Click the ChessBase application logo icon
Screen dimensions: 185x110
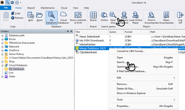[x=2, y=2]
